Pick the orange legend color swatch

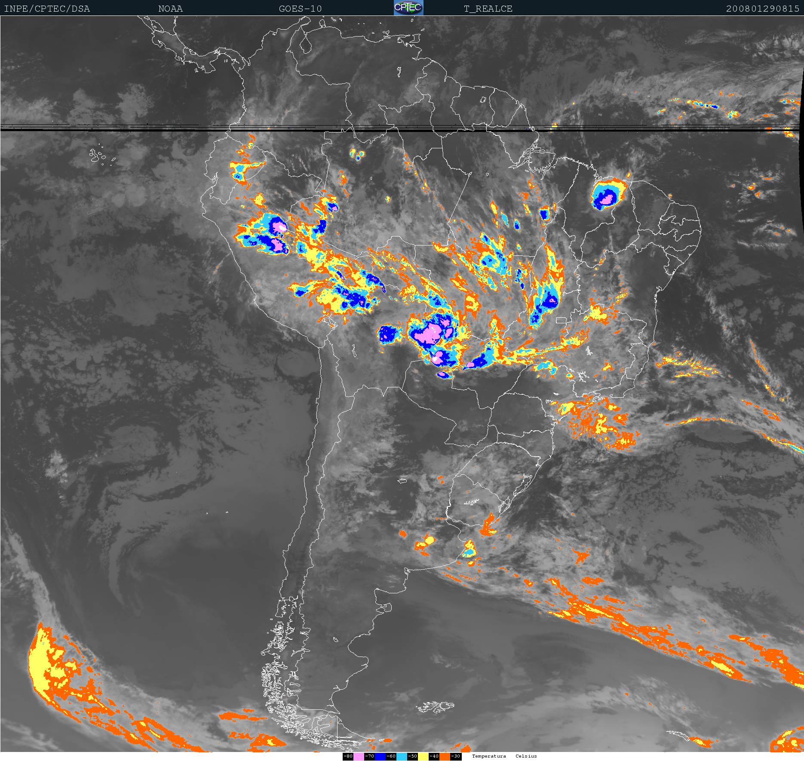(x=445, y=756)
